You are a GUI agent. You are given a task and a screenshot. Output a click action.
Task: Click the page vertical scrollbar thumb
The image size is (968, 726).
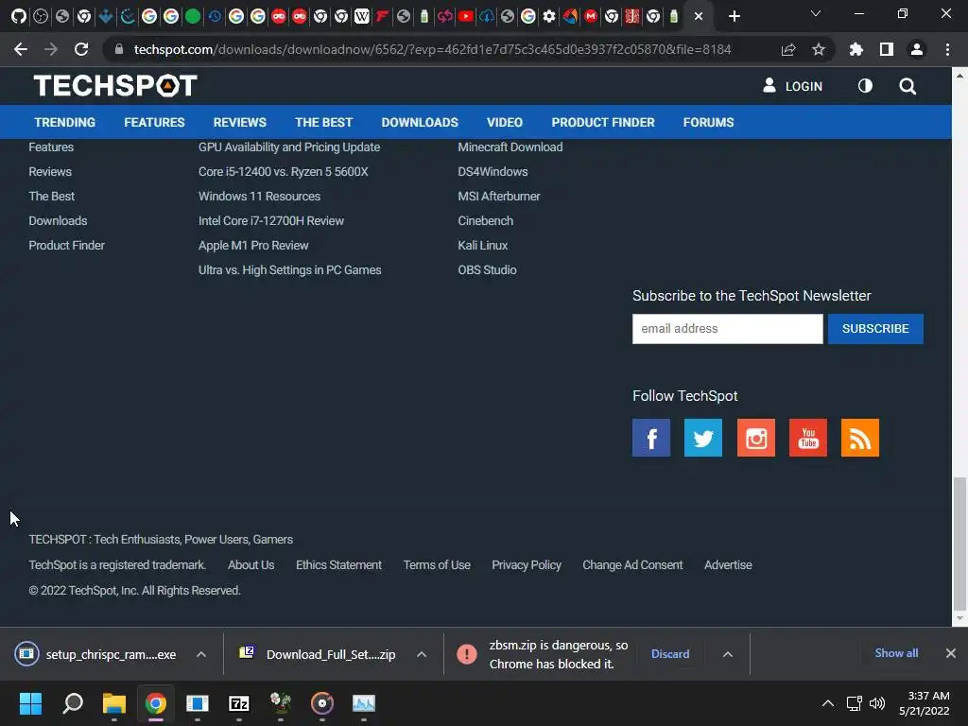pos(959,543)
